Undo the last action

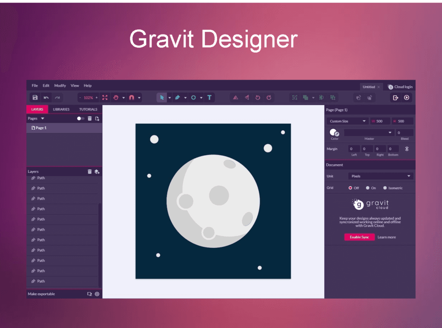click(x=46, y=98)
